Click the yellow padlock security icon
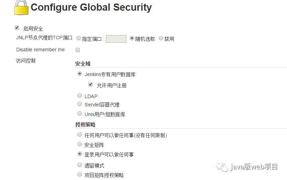 (x=21, y=8)
